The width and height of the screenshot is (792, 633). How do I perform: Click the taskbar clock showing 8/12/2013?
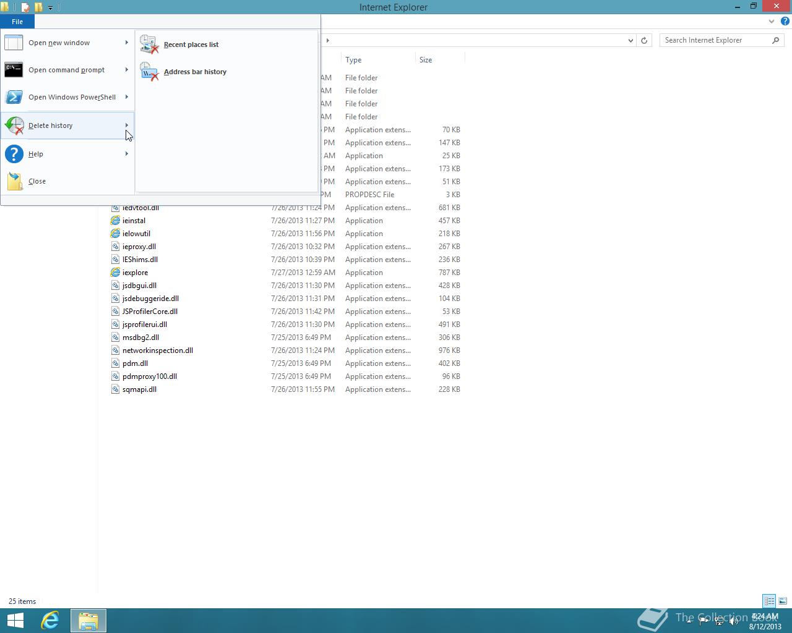point(765,621)
